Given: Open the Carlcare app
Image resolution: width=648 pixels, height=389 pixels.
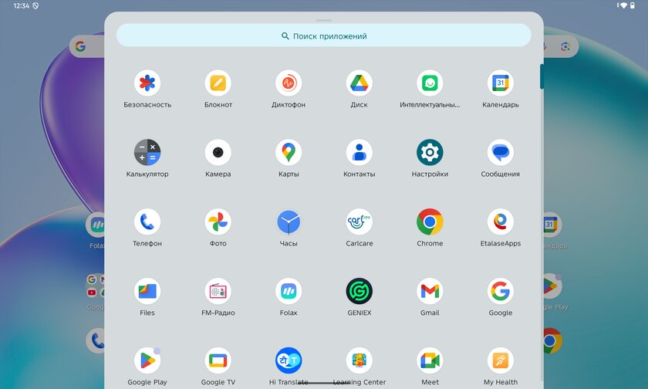Looking at the screenshot, I should [x=359, y=222].
